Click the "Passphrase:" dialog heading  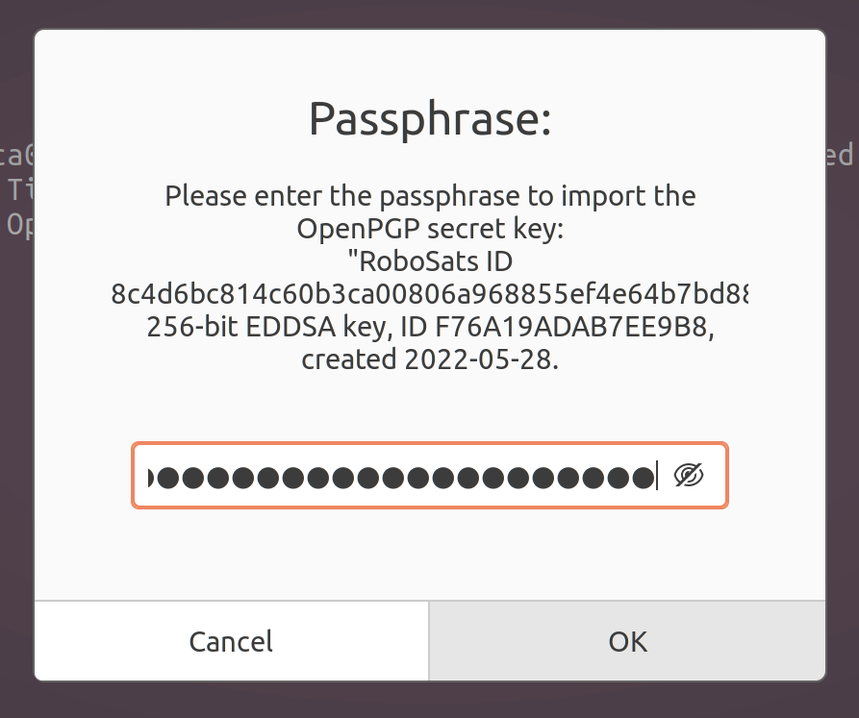pyautogui.click(x=429, y=119)
